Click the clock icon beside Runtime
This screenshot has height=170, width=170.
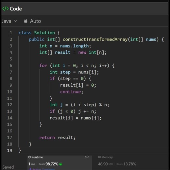(x=29, y=157)
